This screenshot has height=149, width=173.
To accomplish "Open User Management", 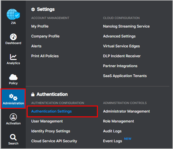I will (47, 121).
